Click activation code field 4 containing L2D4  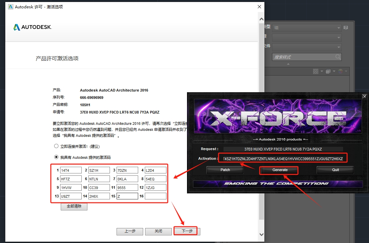(155, 170)
